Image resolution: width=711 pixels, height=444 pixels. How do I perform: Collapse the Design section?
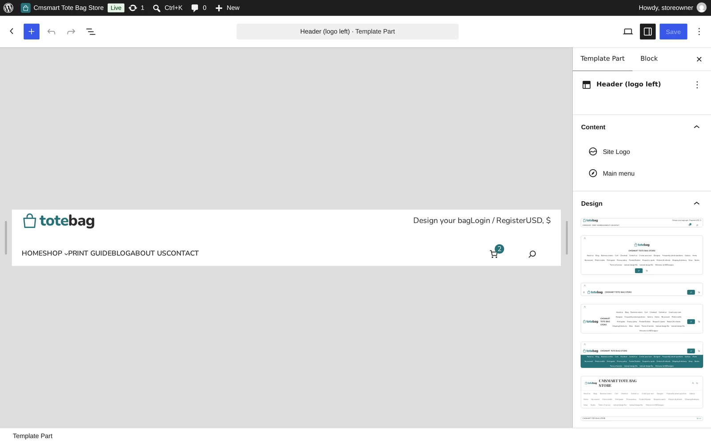pos(696,203)
